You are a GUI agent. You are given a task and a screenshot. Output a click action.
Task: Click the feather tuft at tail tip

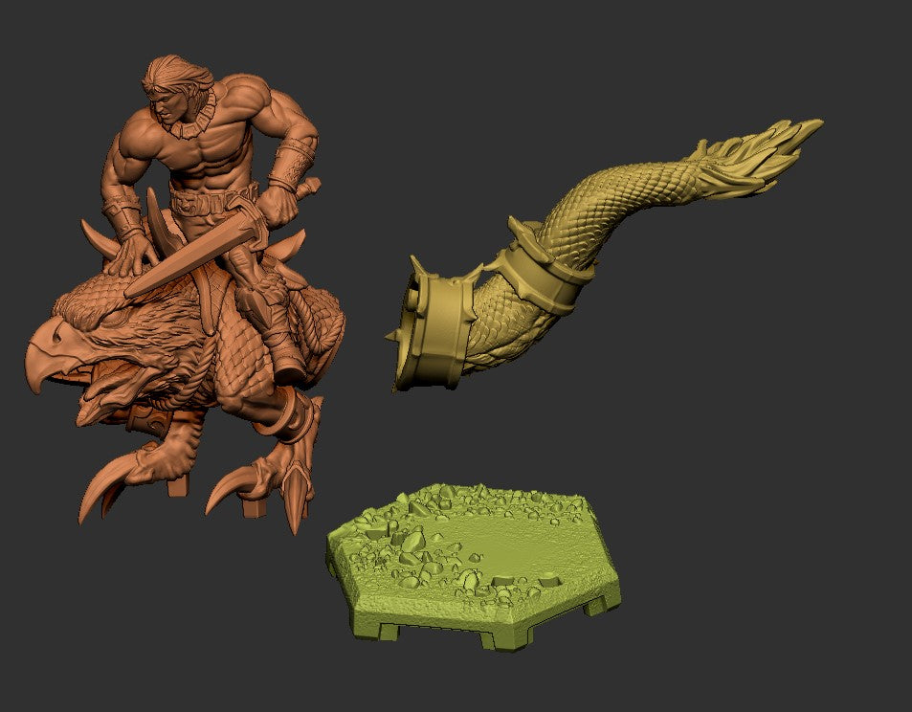pos(756,153)
